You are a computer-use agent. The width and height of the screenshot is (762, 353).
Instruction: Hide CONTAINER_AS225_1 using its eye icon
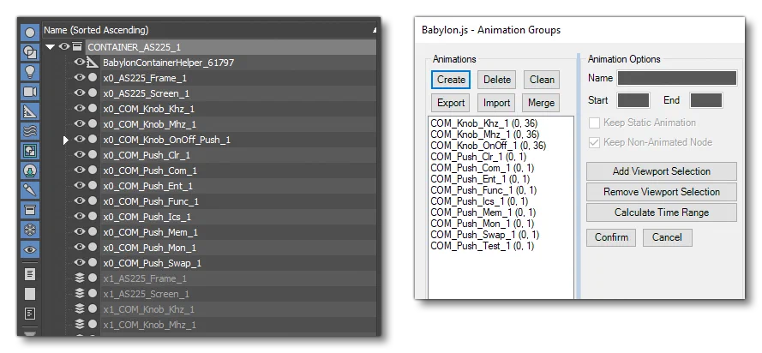tap(64, 47)
